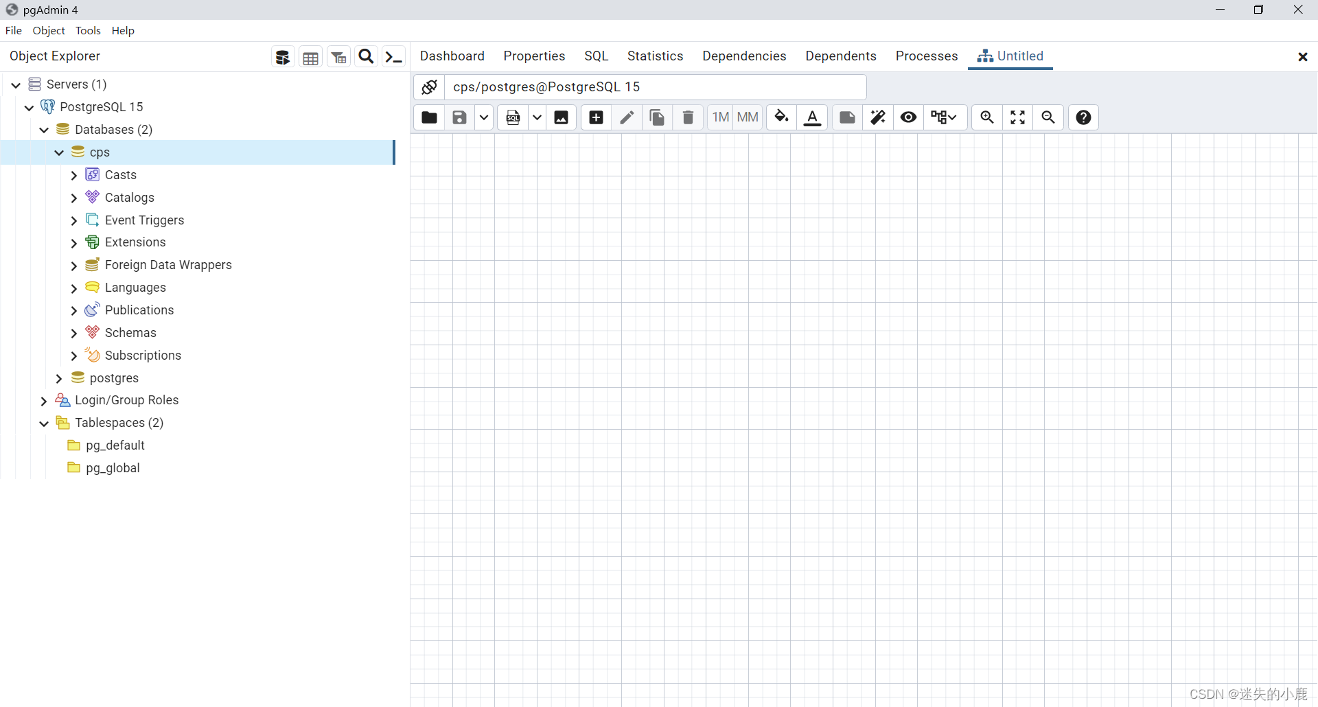Collapse the cps database node
Image resolution: width=1318 pixels, height=707 pixels.
60,153
